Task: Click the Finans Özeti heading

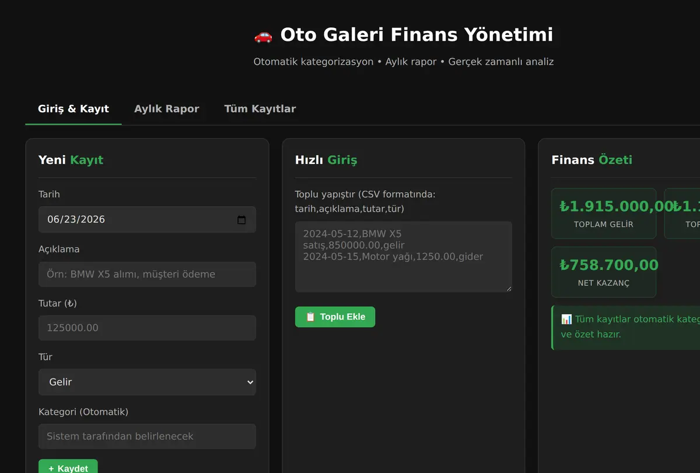Action: [x=591, y=160]
